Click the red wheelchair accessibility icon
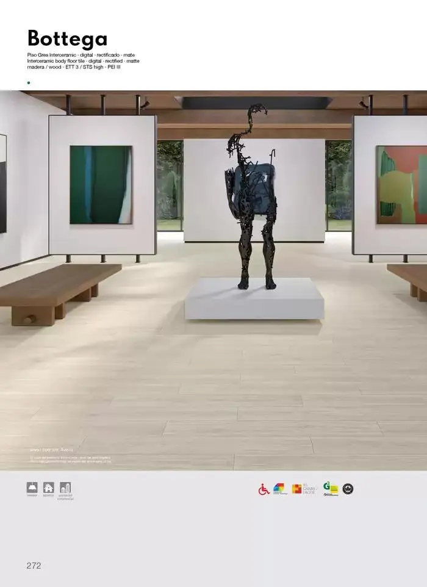 [x=264, y=489]
